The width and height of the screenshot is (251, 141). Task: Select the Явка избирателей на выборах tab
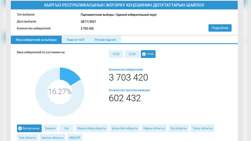36,40
